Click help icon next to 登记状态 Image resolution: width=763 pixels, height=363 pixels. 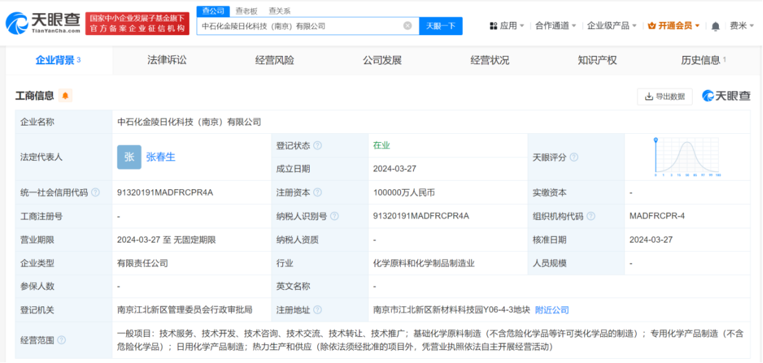click(317, 146)
